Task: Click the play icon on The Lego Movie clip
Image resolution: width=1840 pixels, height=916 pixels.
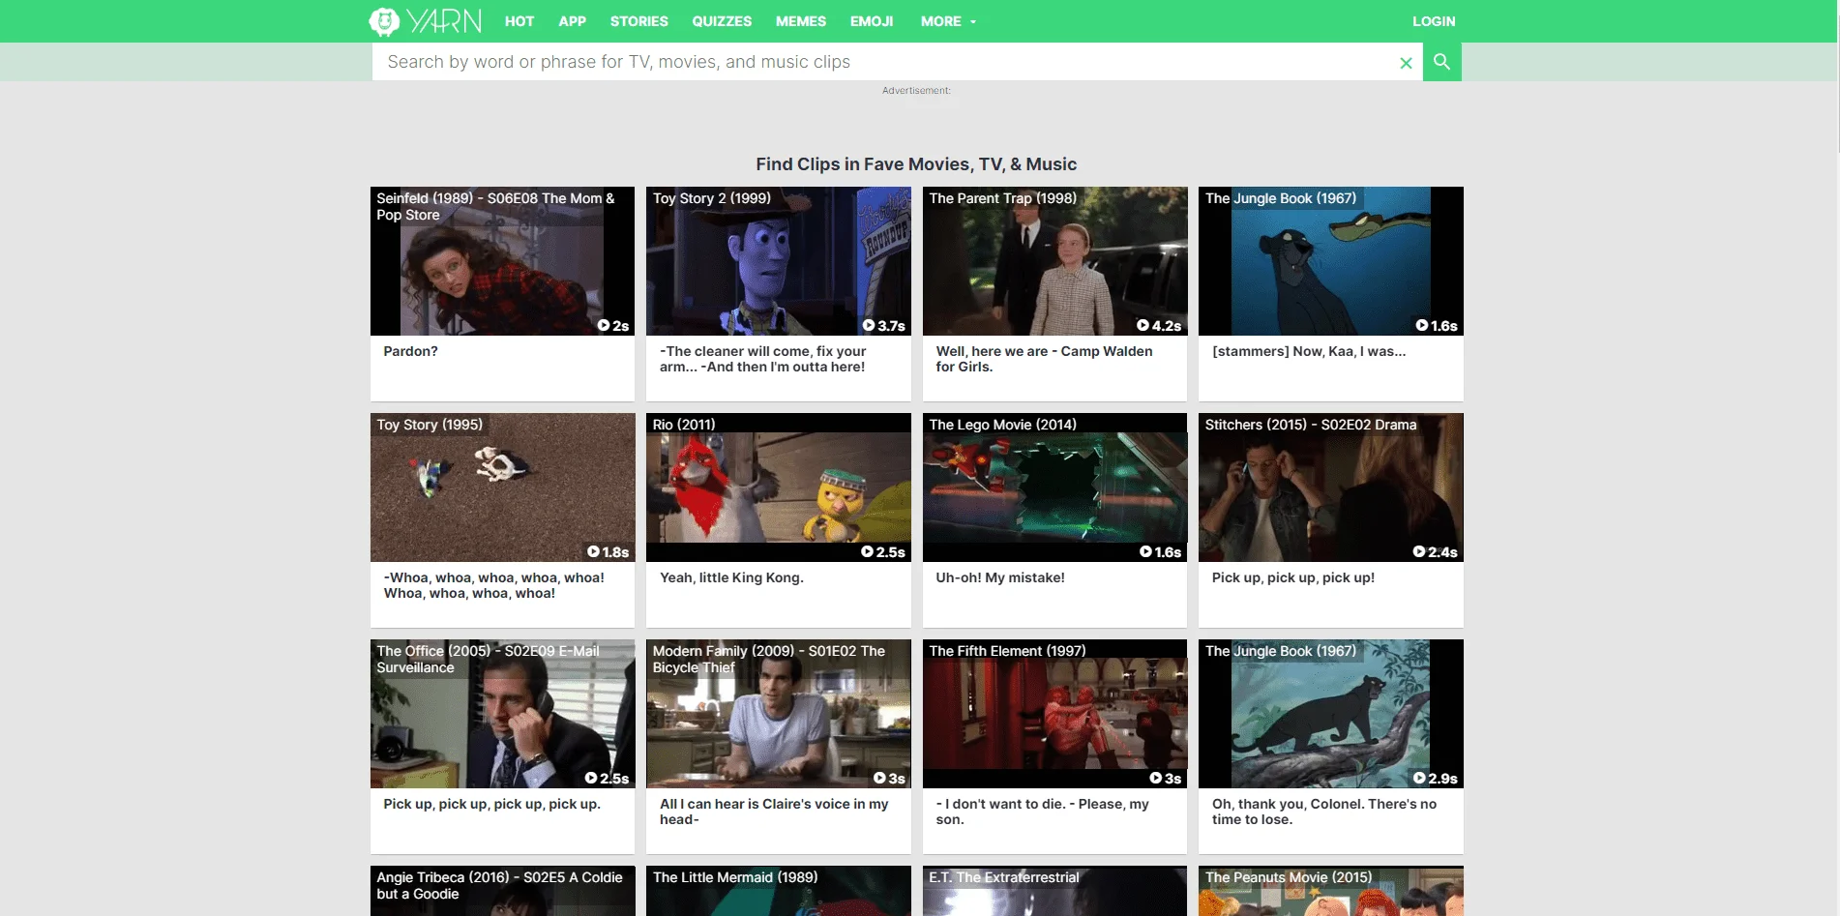Action: click(1145, 552)
